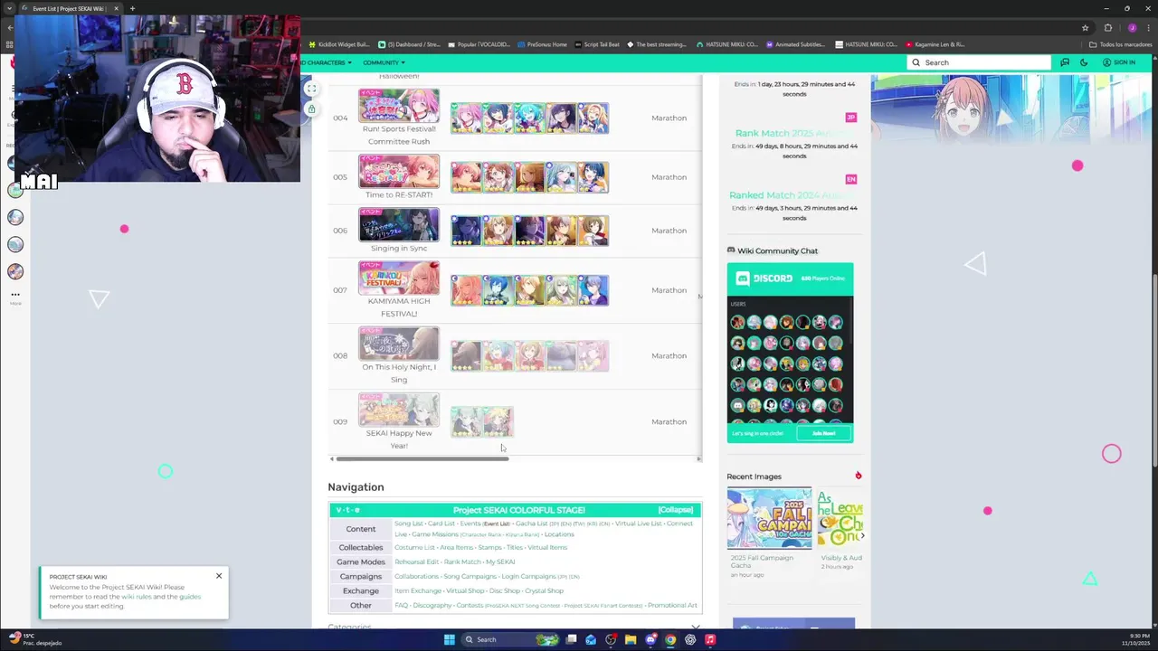Open the Virtual Live List link
1158x651 pixels.
point(638,524)
